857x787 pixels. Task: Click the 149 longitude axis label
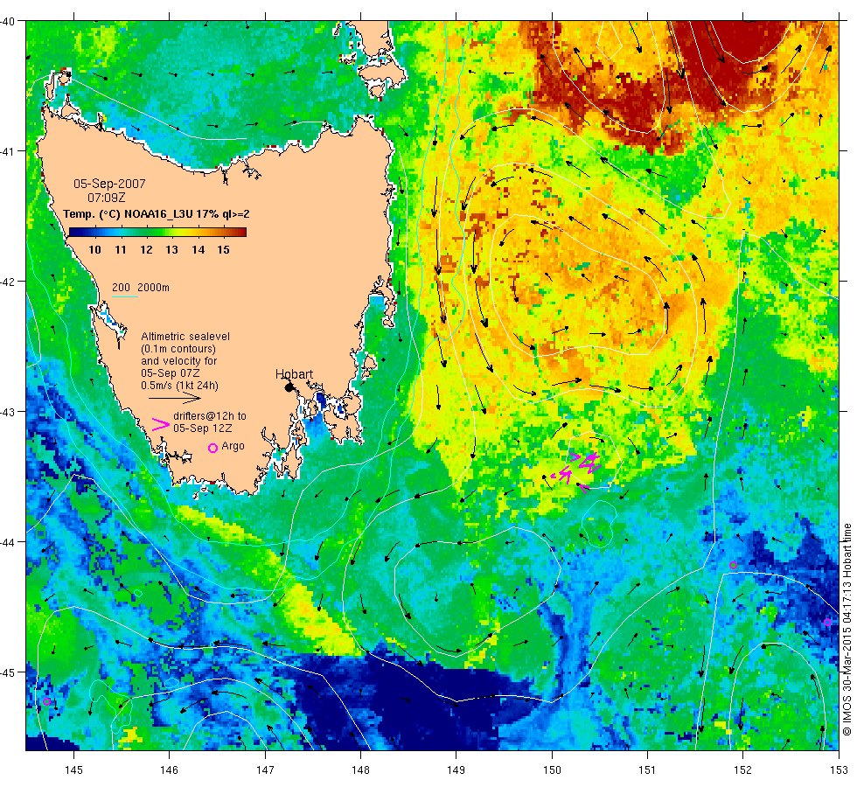click(456, 770)
